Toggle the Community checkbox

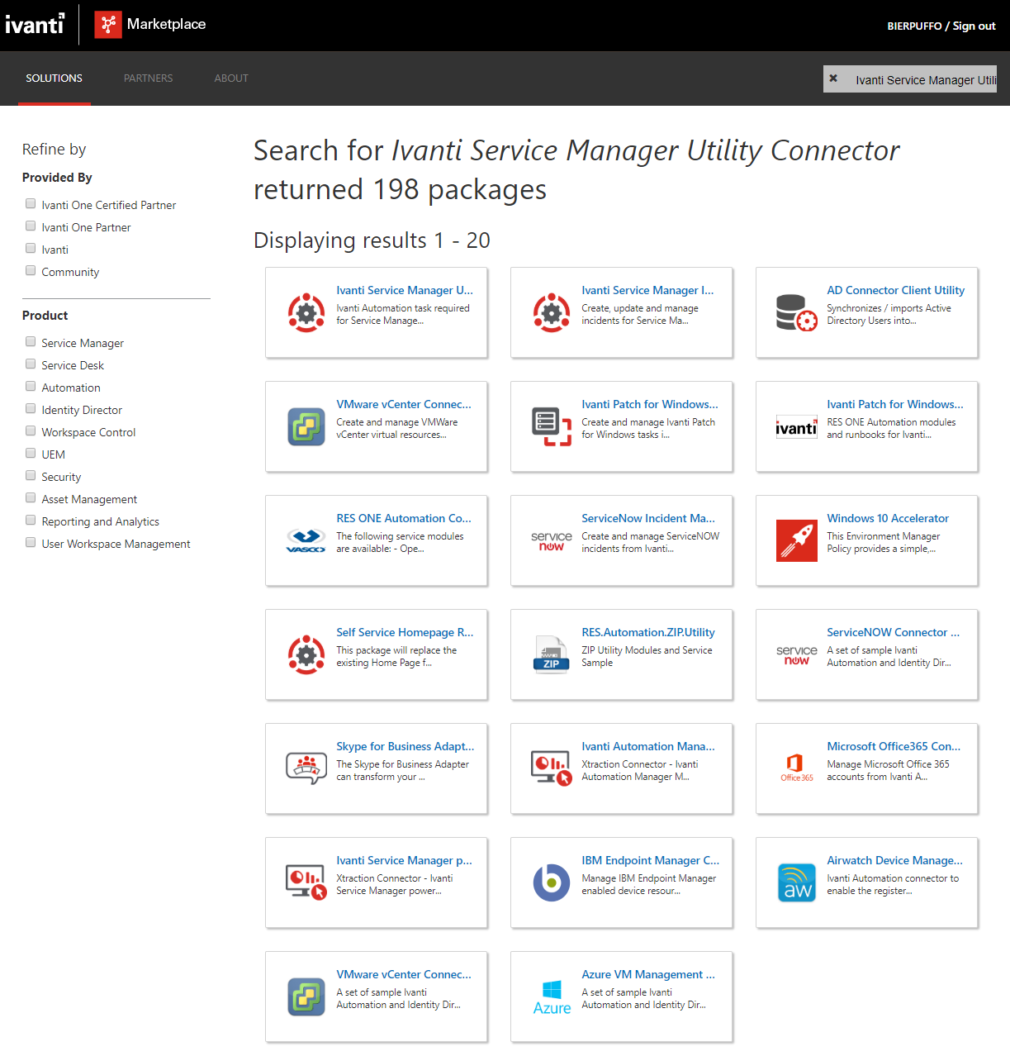(31, 270)
